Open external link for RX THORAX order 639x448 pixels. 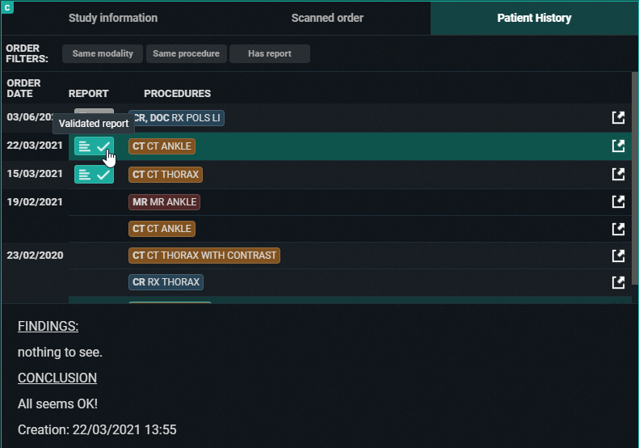[618, 282]
